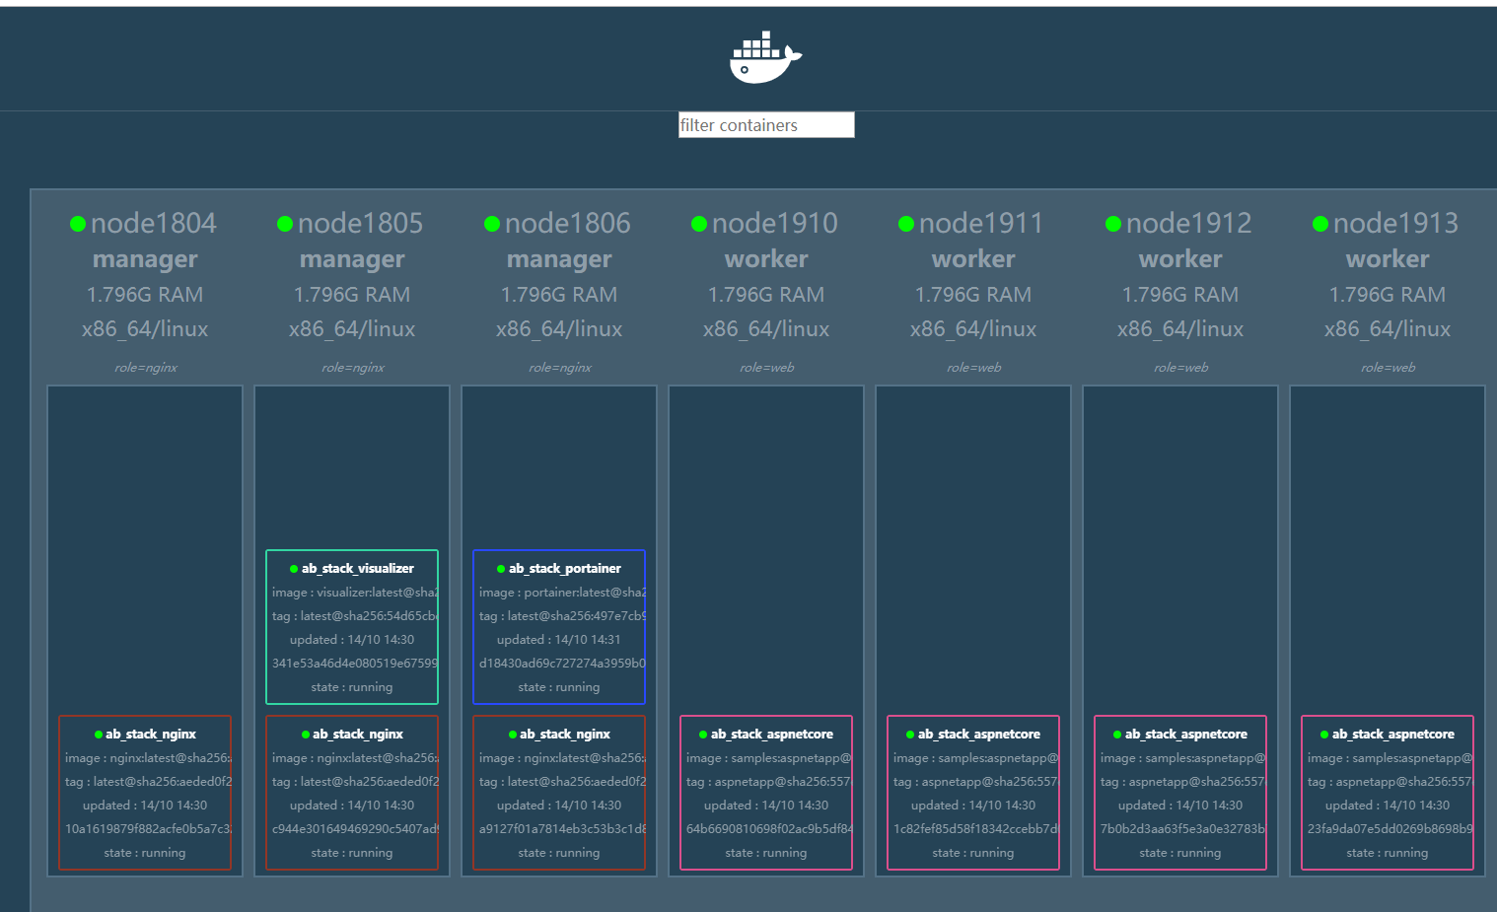Viewport: 1497px width, 912px height.
Task: Click the worker role label under node1910
Action: (766, 259)
